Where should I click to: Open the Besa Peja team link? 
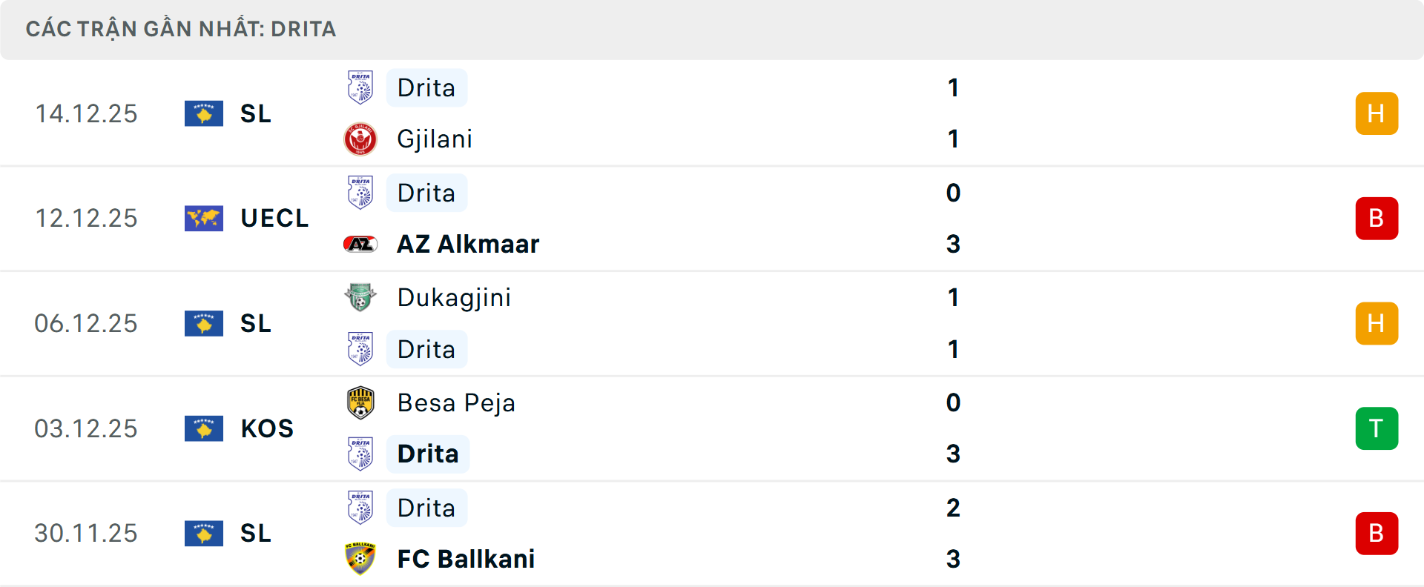[456, 402]
